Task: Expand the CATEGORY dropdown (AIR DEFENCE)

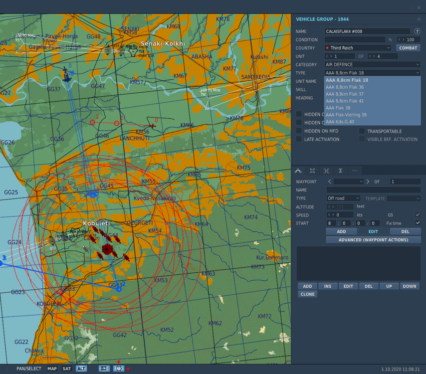Action: point(372,64)
